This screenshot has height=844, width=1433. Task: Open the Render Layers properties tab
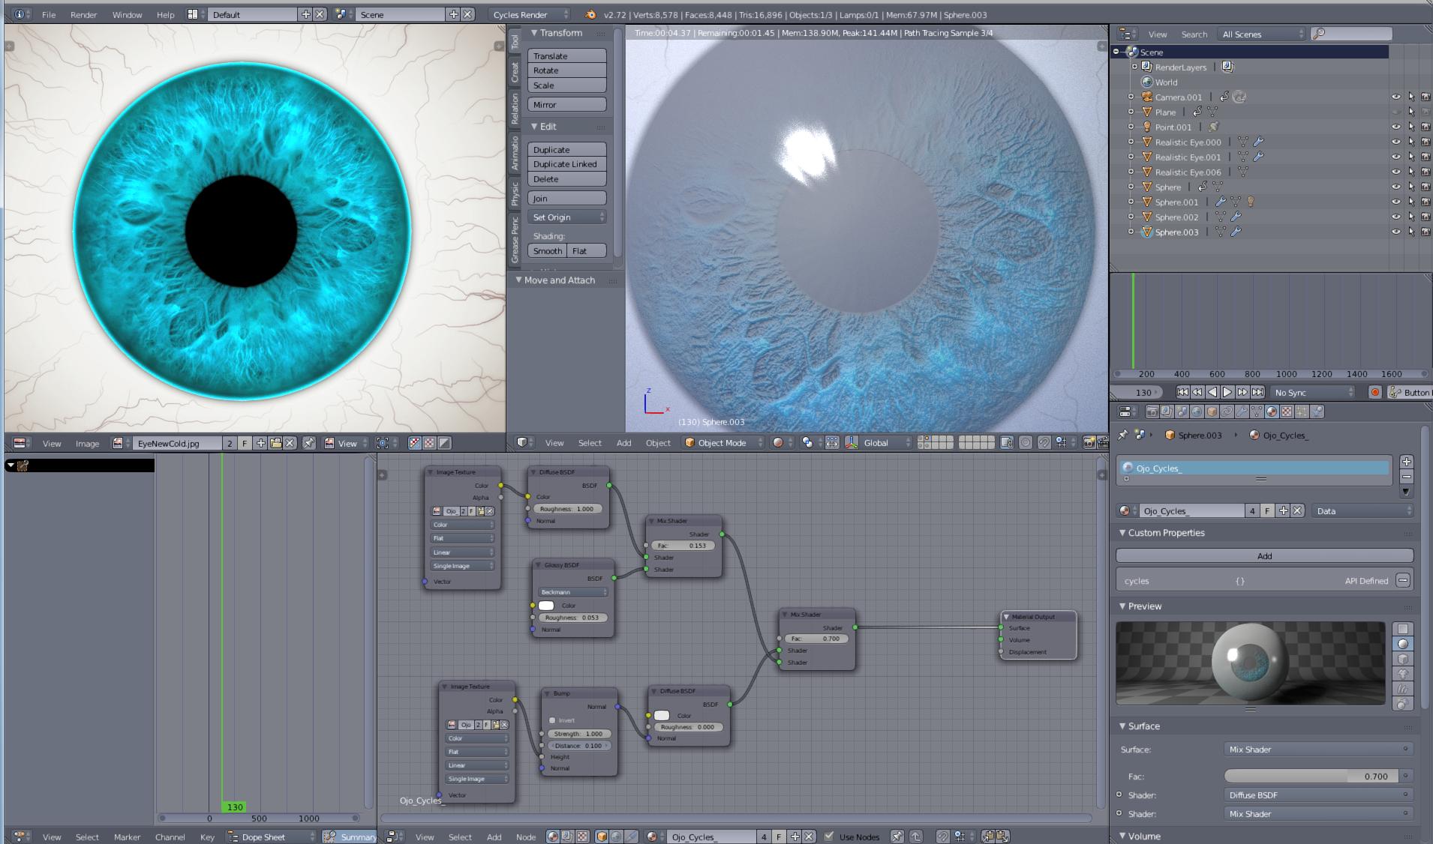[1167, 412]
